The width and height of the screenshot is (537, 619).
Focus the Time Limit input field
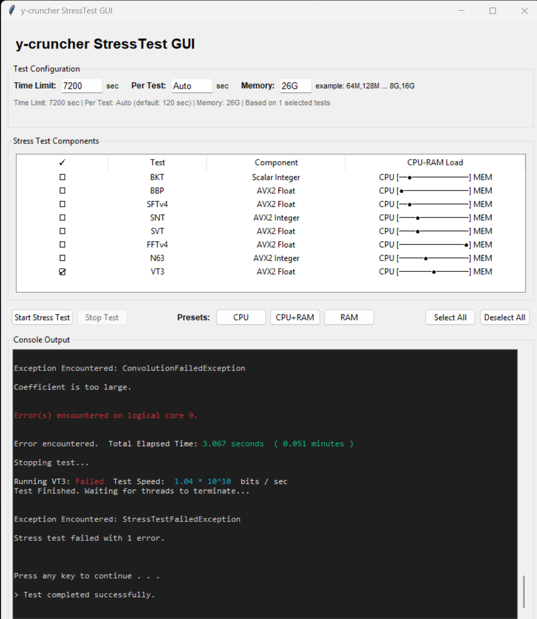point(82,86)
